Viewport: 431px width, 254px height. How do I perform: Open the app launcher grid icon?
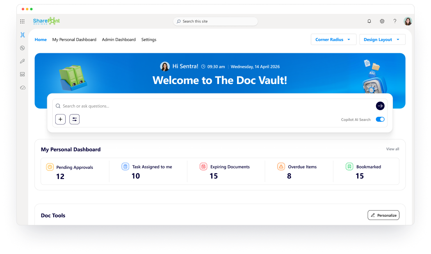(x=22, y=21)
